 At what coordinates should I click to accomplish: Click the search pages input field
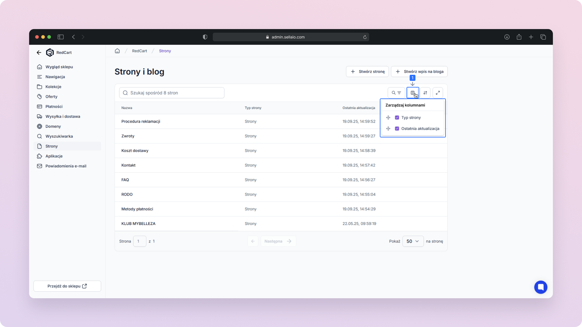pyautogui.click(x=172, y=93)
